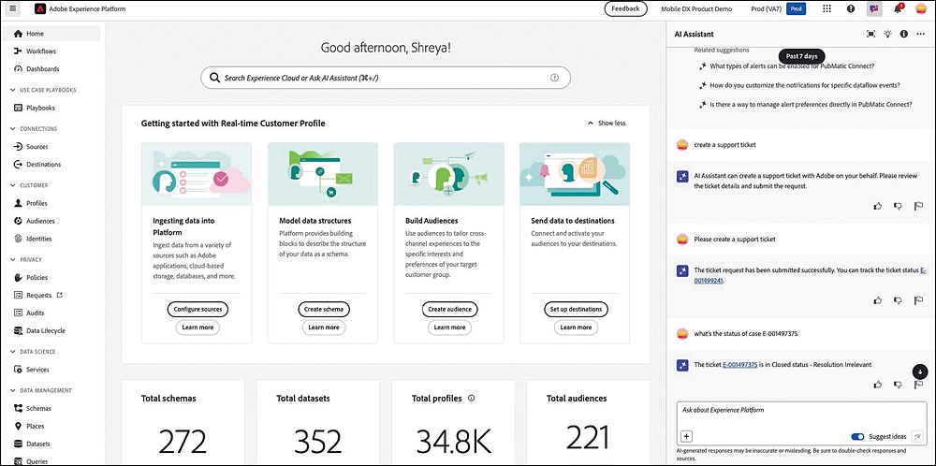Click Create audience button
The height and width of the screenshot is (466, 936).
[449, 309]
